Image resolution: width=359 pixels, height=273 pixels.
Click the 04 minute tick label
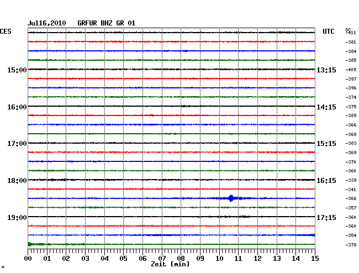tap(104, 258)
